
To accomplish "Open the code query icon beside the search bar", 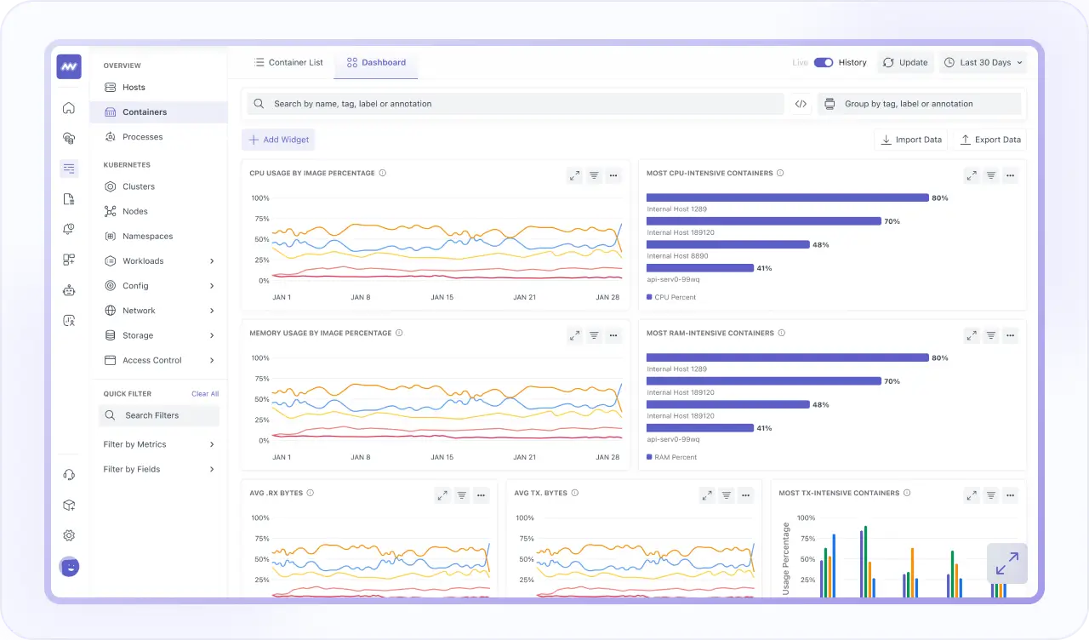I will (800, 103).
